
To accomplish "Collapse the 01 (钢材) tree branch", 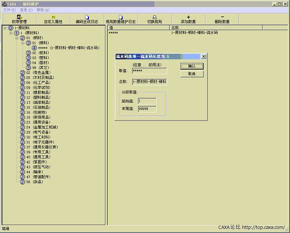I will (17, 38).
